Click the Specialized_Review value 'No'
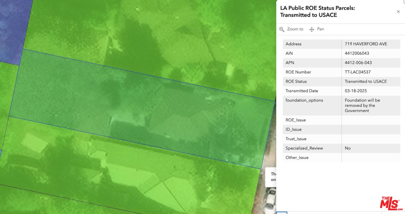This screenshot has width=405, height=214. pos(348,148)
